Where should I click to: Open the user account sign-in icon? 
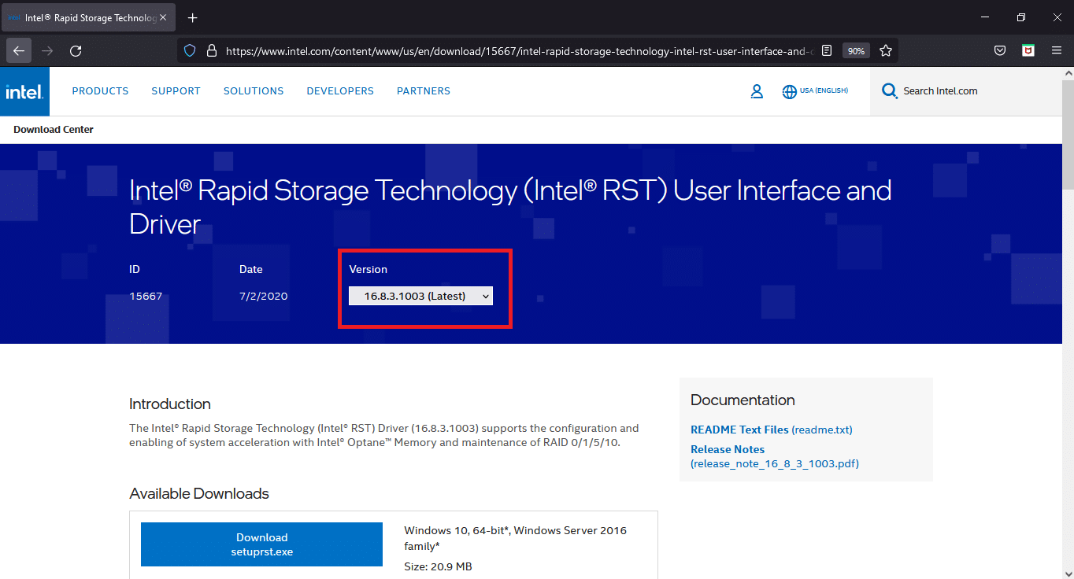[x=757, y=91]
